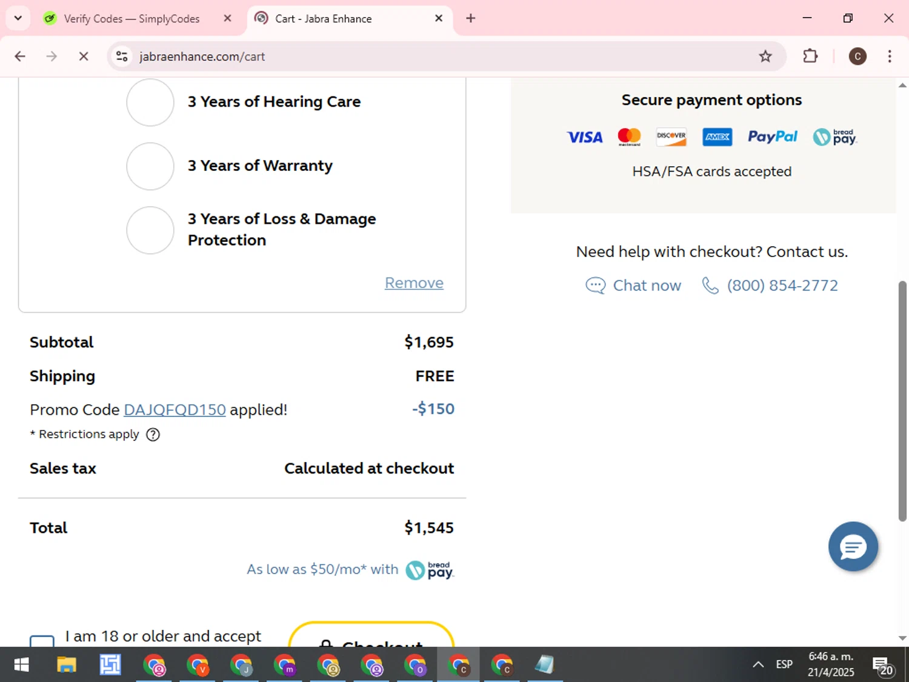Click the Checkout button

click(x=371, y=635)
